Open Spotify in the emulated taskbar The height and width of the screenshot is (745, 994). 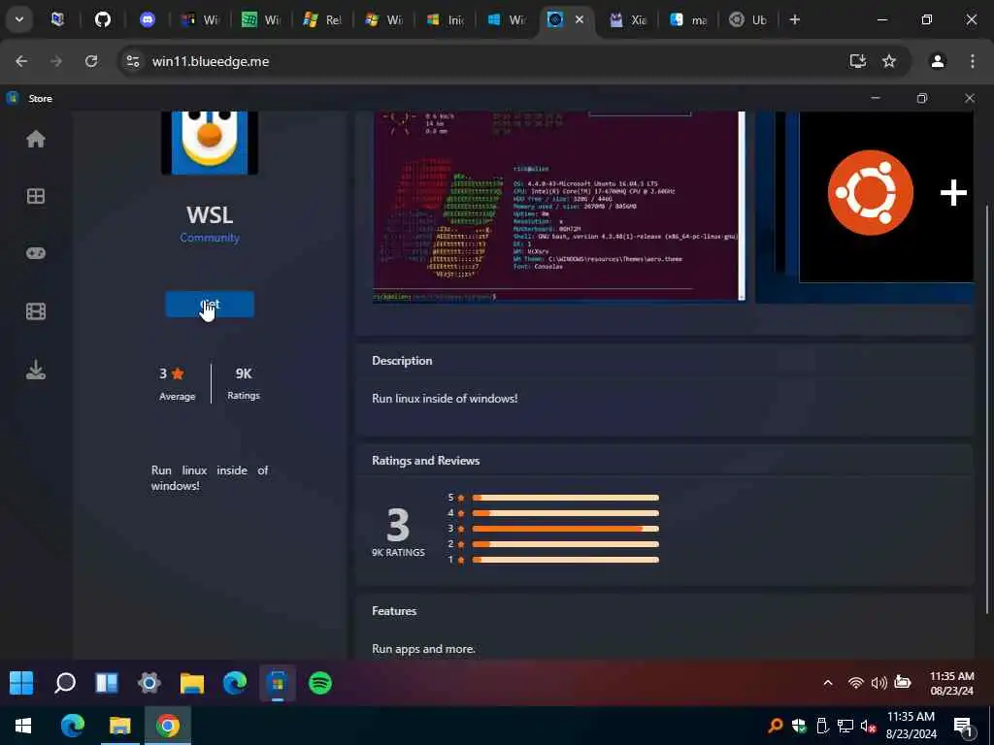[320, 683]
